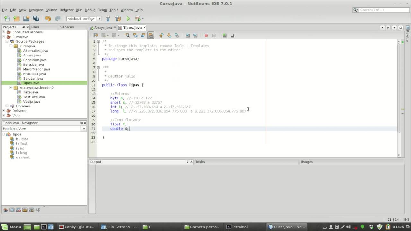Screen dimensions: 411x231
Task: Open the File menu
Action: (x=4, y=10)
